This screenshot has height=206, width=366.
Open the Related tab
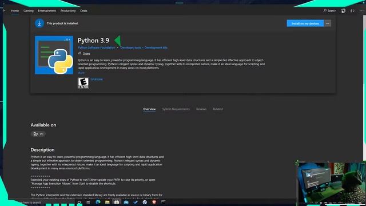tap(218, 109)
